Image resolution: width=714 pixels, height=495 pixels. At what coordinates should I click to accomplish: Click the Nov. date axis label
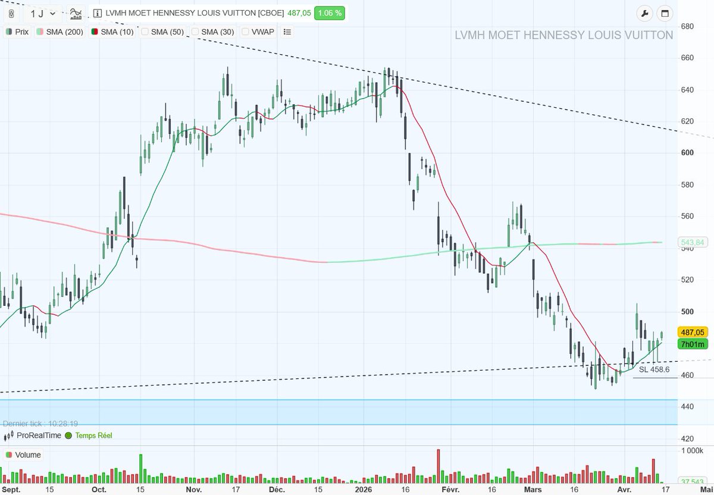pos(194,490)
